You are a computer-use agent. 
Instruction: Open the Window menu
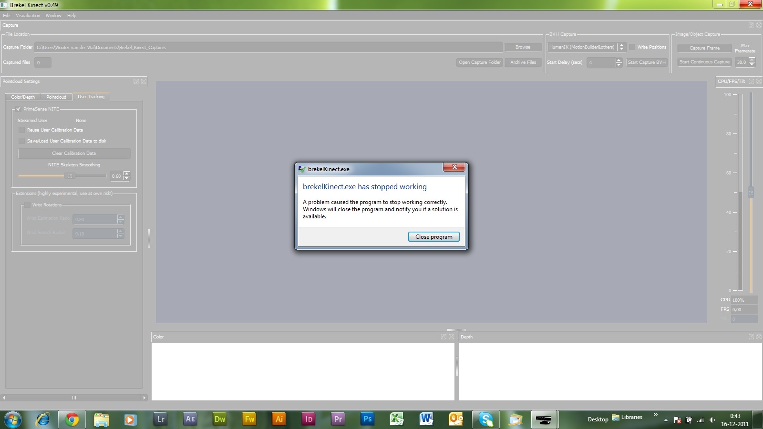tap(53, 15)
